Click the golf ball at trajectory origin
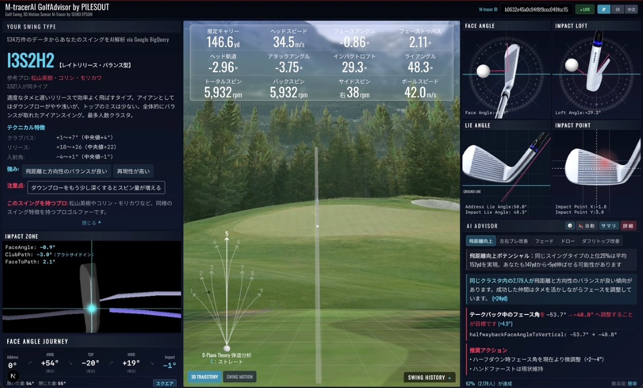Screen dimensions: 643x388 [x=227, y=348]
